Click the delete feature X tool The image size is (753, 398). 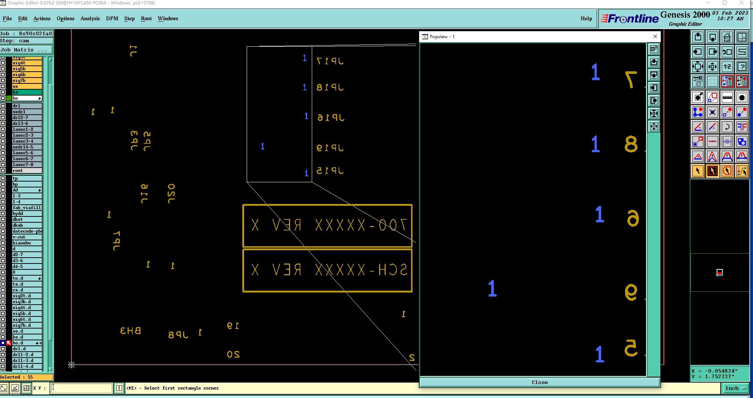(x=712, y=112)
